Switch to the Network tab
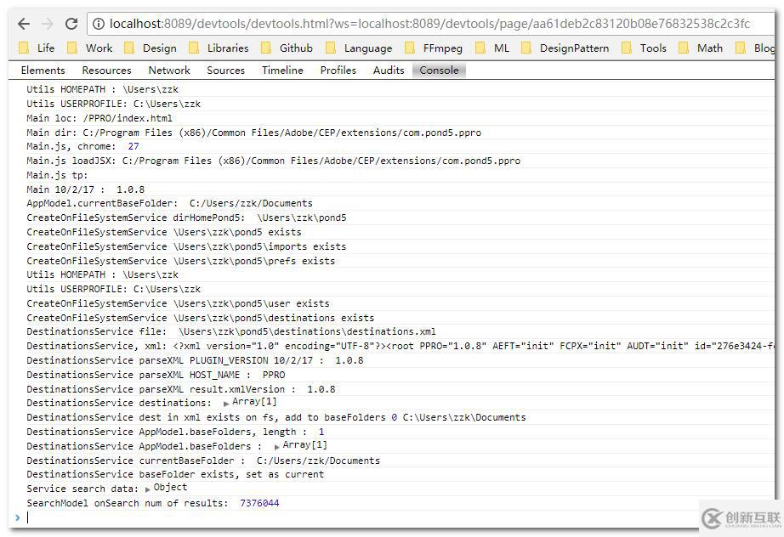 coord(169,71)
